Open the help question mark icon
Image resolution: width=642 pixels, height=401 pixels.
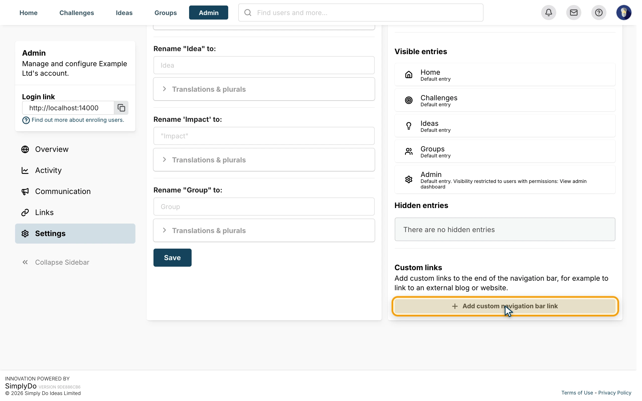(x=599, y=13)
